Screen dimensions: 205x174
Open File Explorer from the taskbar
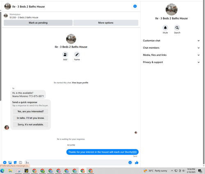click(10, 171)
